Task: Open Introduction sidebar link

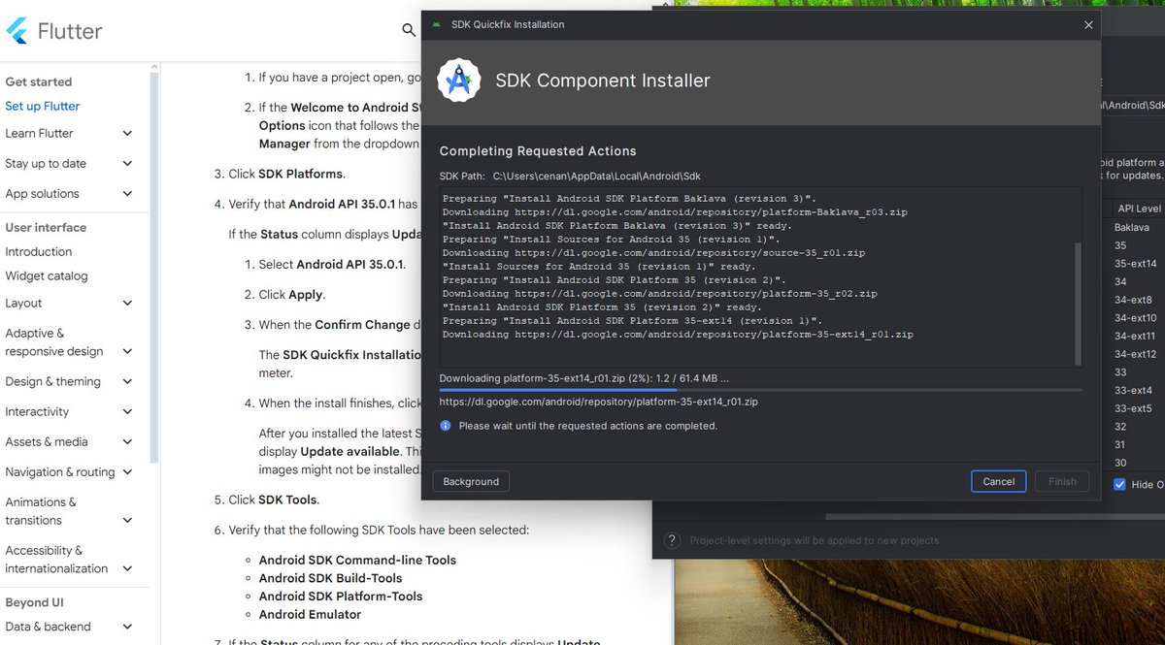Action: (x=39, y=252)
